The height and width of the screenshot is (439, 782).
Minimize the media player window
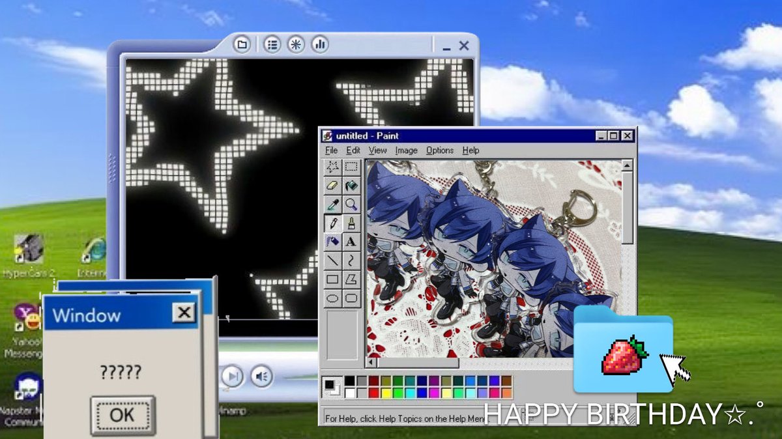click(x=446, y=48)
